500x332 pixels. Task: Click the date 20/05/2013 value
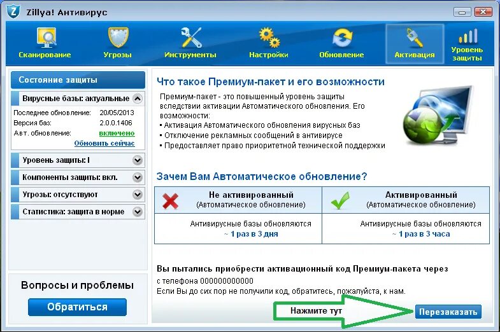point(117,113)
